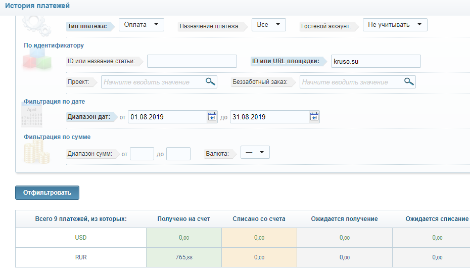Image resolution: width=470 pixels, height=270 pixels.
Task: Click USD Списано со счета value 0,00
Action: pos(259,238)
